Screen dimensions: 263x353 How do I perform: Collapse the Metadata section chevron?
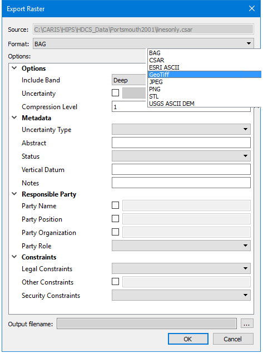[14, 117]
